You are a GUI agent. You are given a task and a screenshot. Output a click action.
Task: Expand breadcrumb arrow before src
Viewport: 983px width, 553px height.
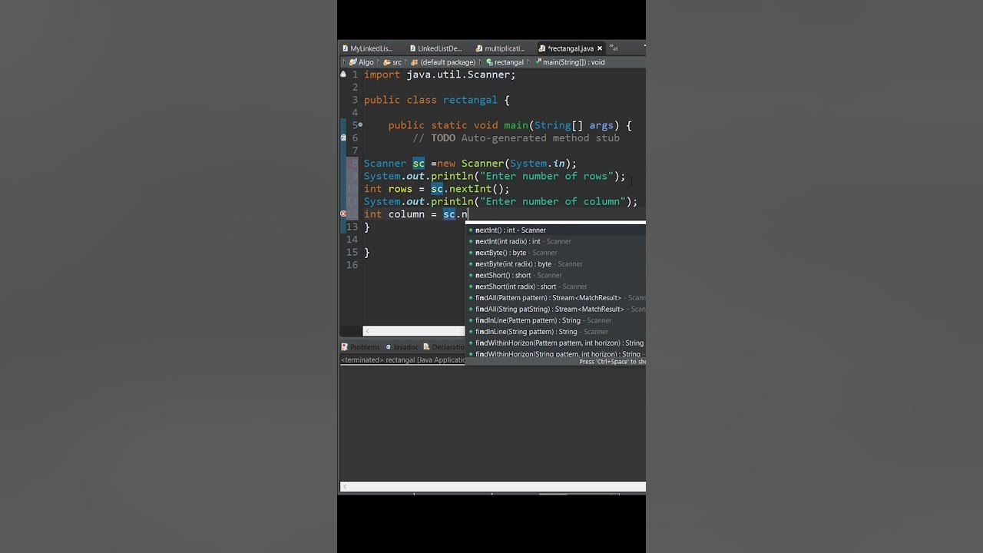379,62
